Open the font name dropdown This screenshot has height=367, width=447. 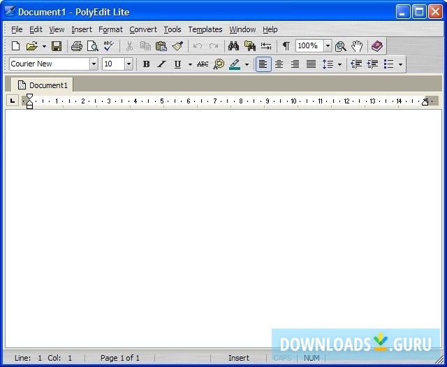[x=94, y=64]
